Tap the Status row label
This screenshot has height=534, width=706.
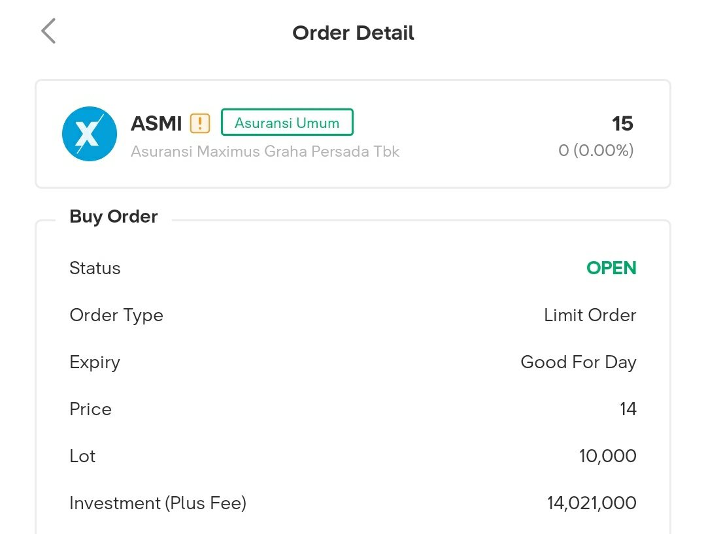[x=95, y=268]
